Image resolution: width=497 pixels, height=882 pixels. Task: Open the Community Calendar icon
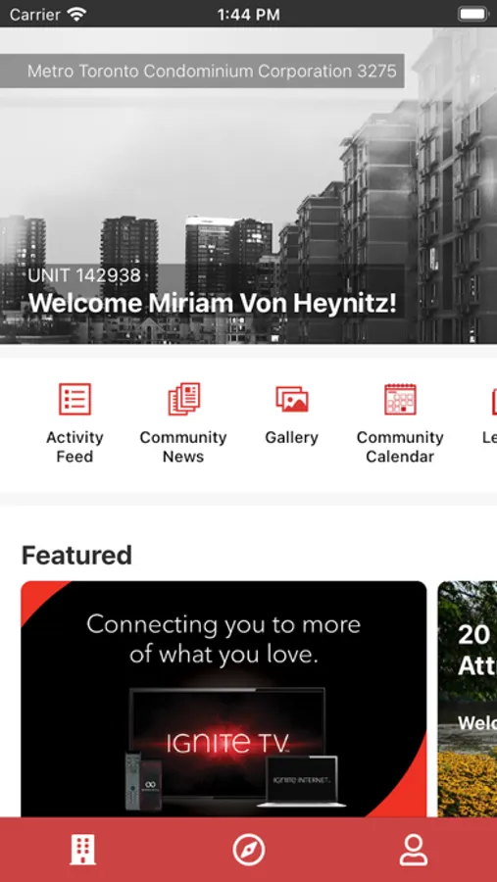[400, 400]
